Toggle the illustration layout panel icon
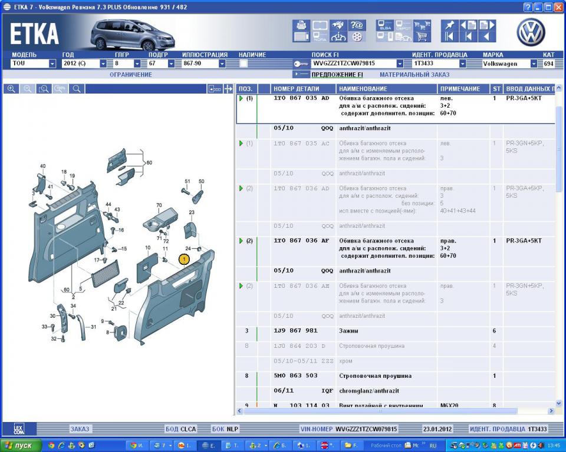 (x=215, y=89)
